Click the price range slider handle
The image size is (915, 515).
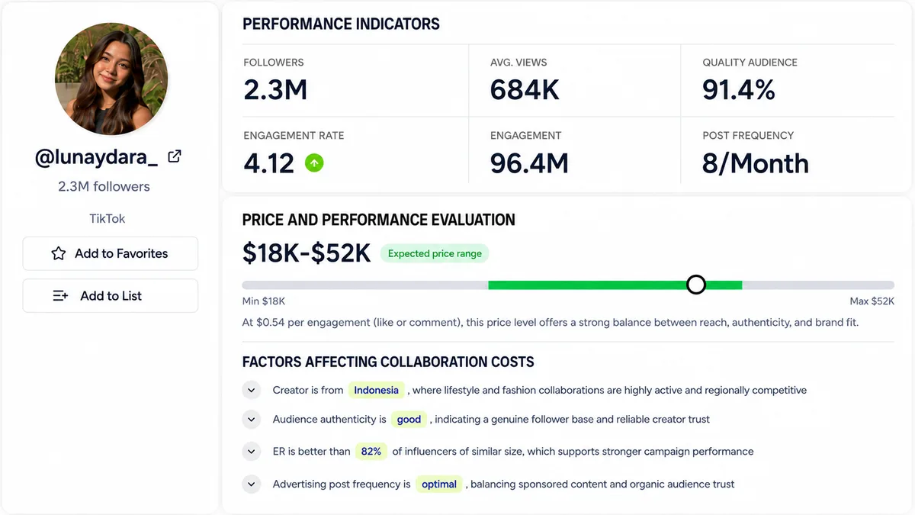pyautogui.click(x=696, y=285)
